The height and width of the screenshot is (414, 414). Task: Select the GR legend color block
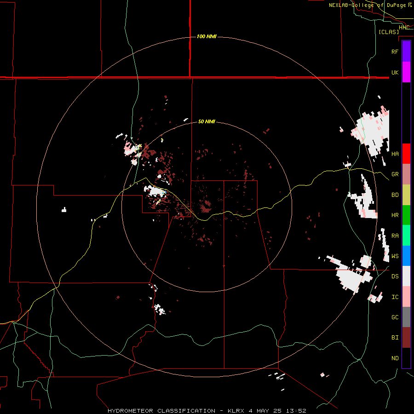tap(406, 174)
